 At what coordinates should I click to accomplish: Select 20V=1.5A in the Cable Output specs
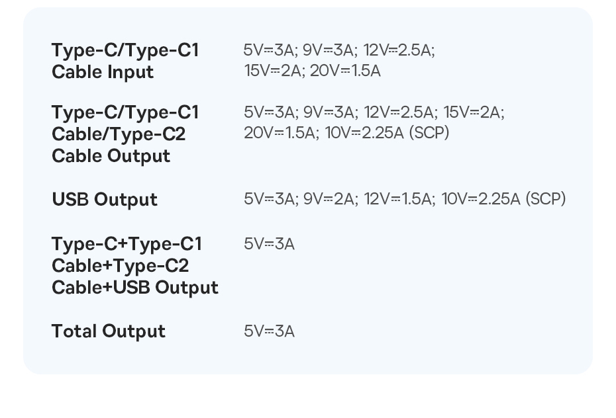point(280,133)
